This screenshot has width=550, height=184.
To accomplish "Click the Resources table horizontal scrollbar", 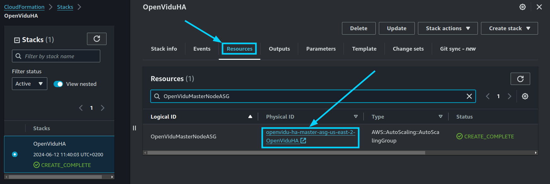I will (286, 153).
